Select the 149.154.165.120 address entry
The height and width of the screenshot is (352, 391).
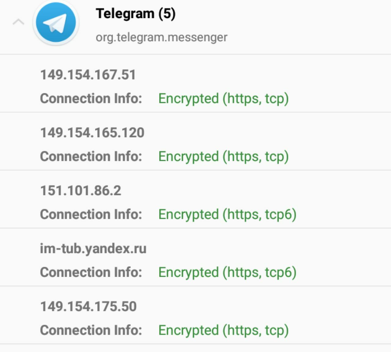(x=92, y=133)
